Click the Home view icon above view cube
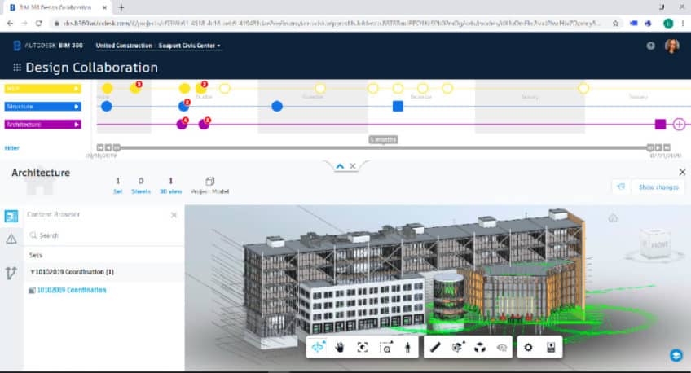This screenshot has height=373, width=691. pos(613,217)
